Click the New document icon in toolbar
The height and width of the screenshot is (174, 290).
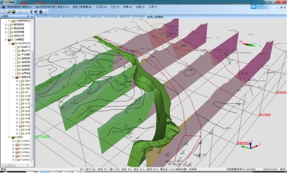pos(4,12)
